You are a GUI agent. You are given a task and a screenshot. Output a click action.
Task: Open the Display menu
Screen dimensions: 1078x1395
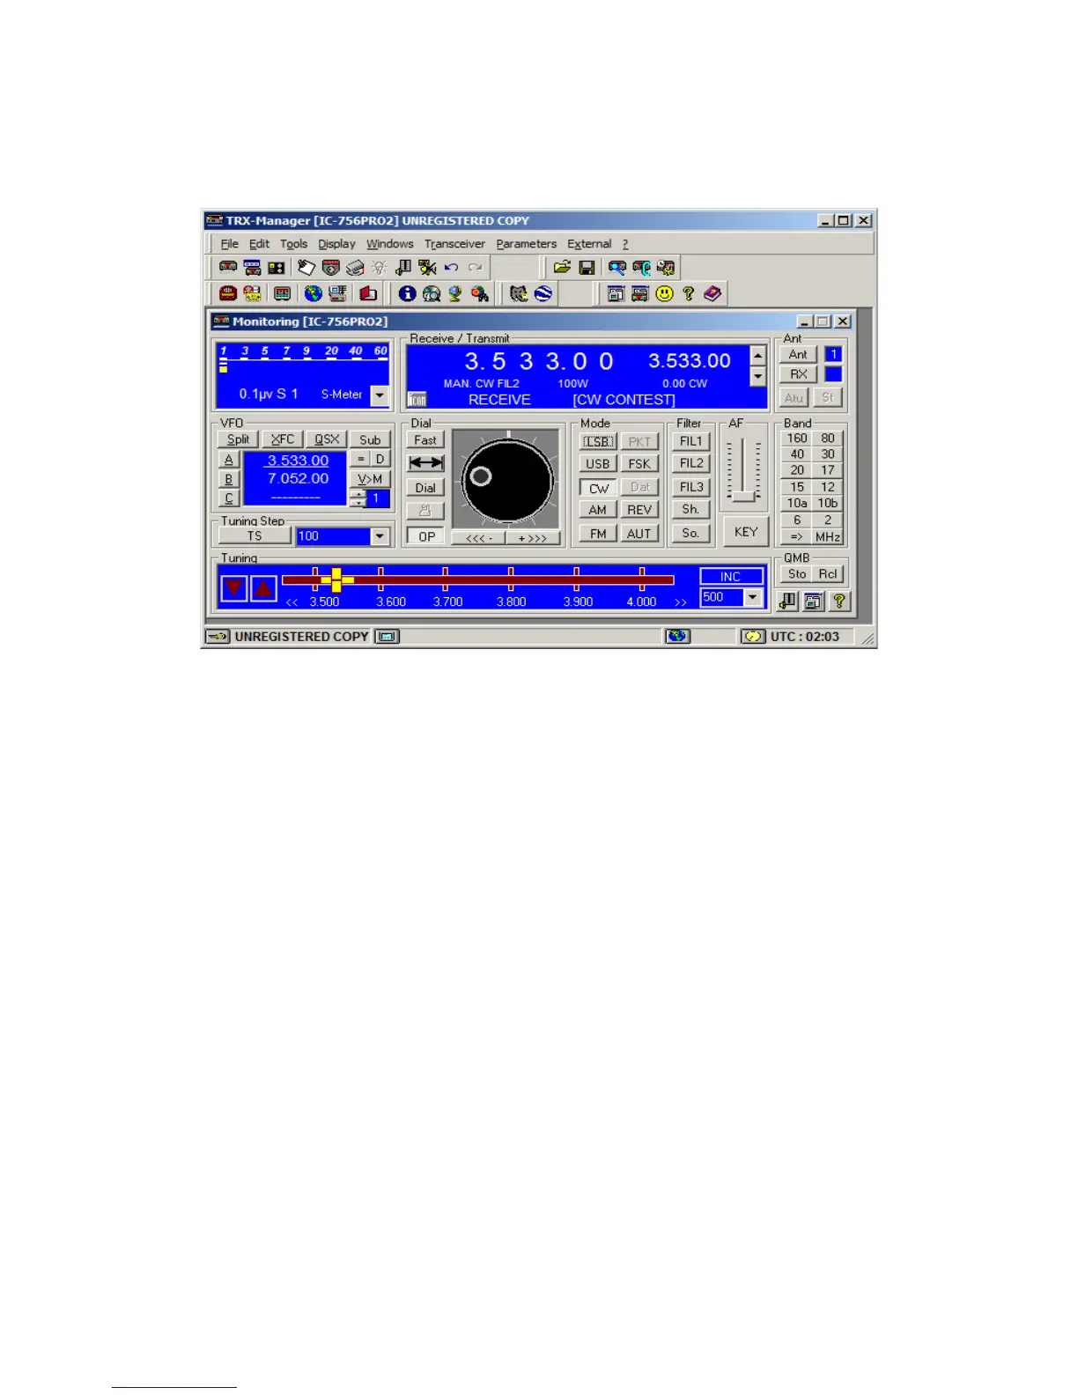[x=336, y=244]
